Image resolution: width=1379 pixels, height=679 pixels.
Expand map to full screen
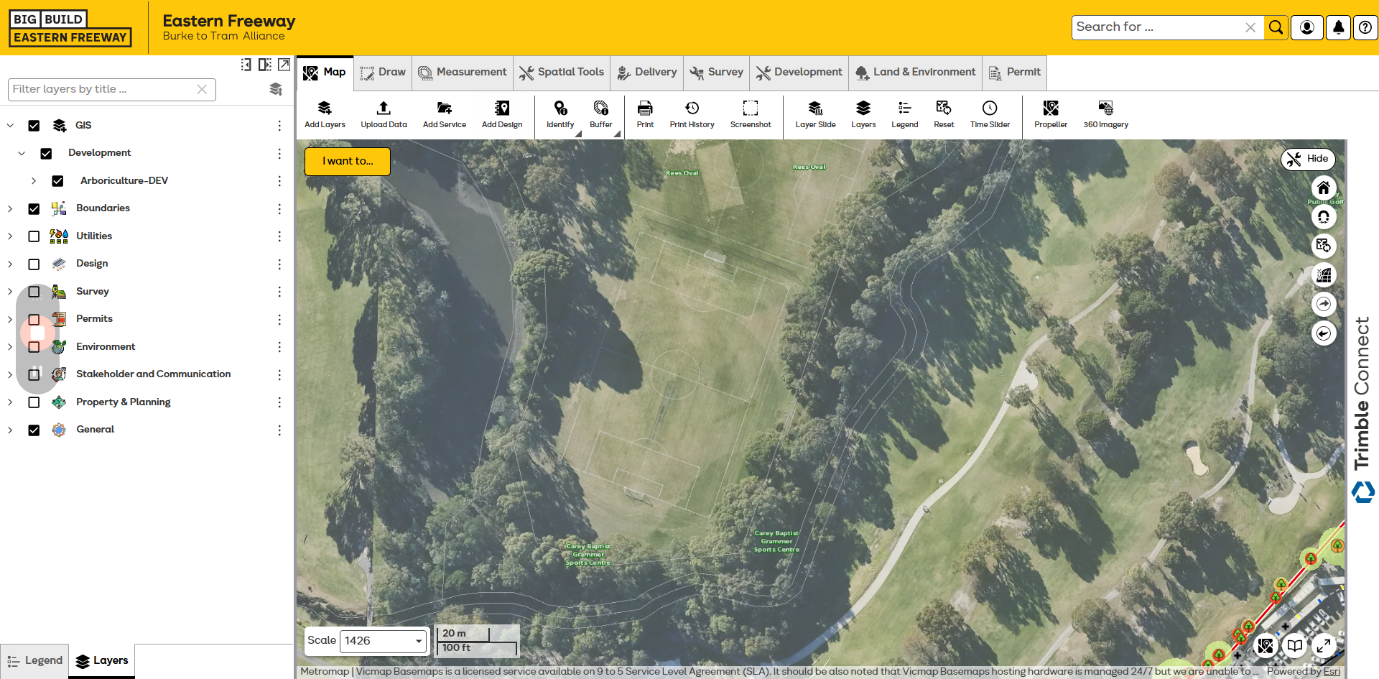(x=1323, y=646)
